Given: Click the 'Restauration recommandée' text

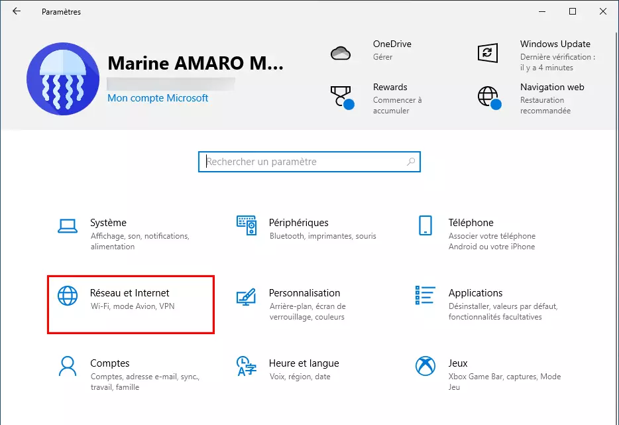Looking at the screenshot, I should point(545,105).
